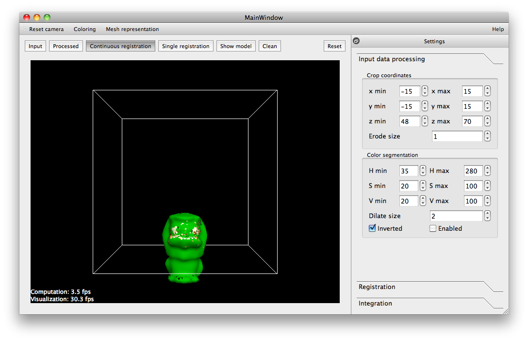528x341 pixels.
Task: Click the Dilate size field
Action: 456,216
